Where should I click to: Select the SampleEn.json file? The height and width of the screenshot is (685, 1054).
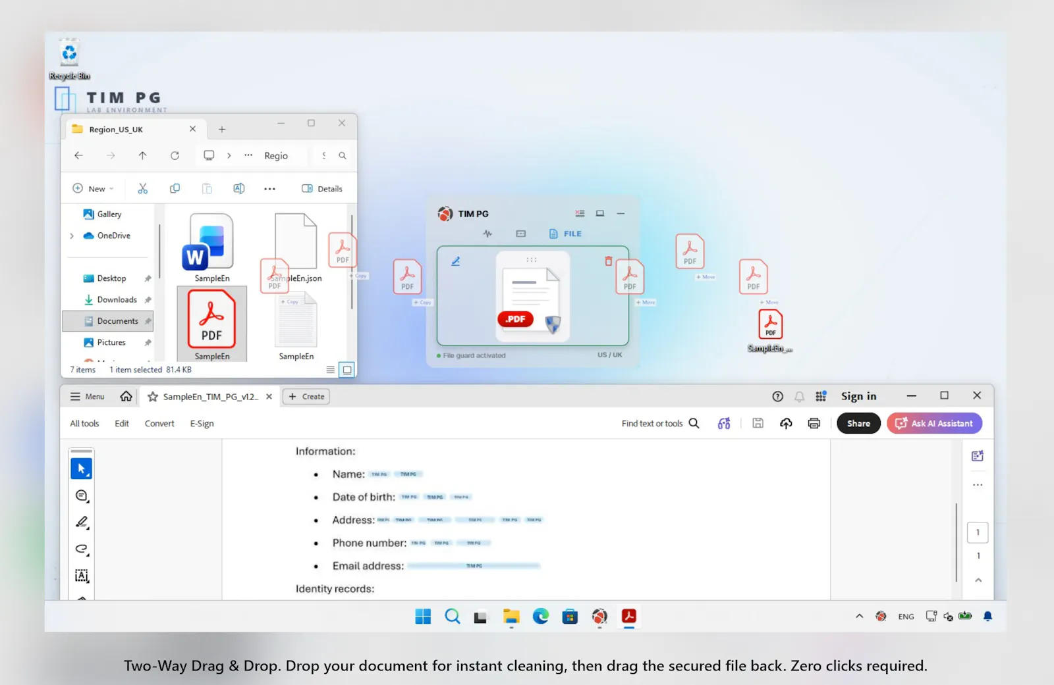pyautogui.click(x=296, y=248)
